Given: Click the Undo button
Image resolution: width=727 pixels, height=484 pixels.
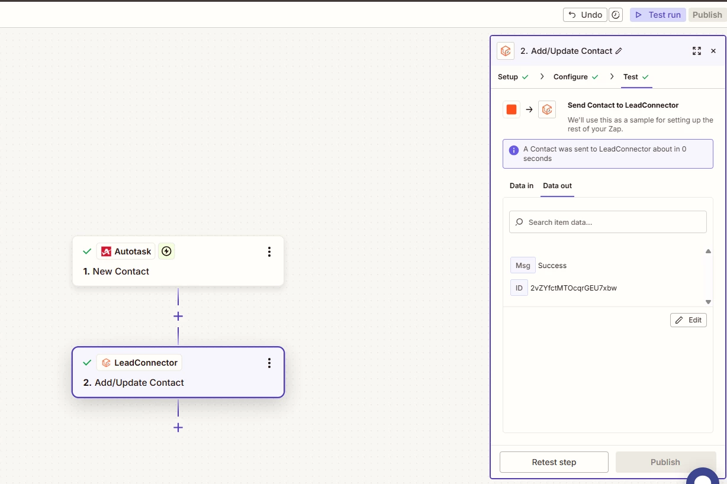Looking at the screenshot, I should (585, 15).
